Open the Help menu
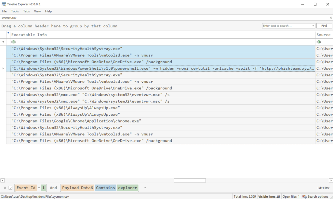The height and width of the screenshot is (199, 333). [x=48, y=11]
